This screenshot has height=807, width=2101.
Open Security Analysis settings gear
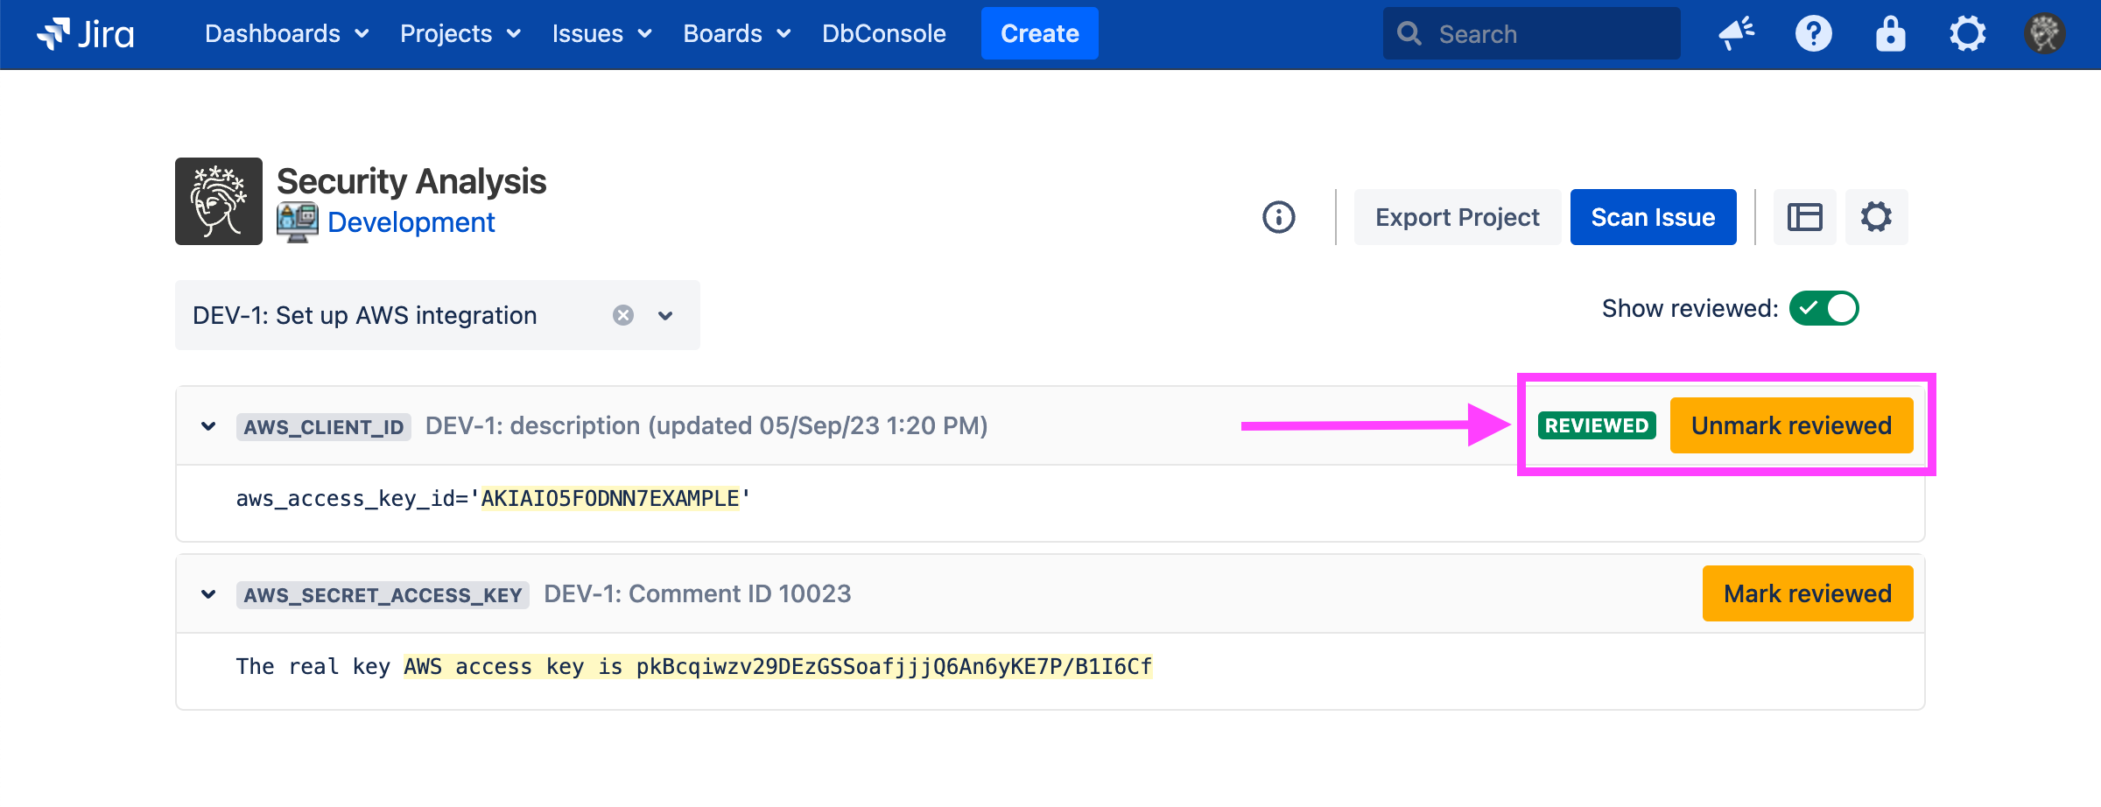[x=1876, y=217]
